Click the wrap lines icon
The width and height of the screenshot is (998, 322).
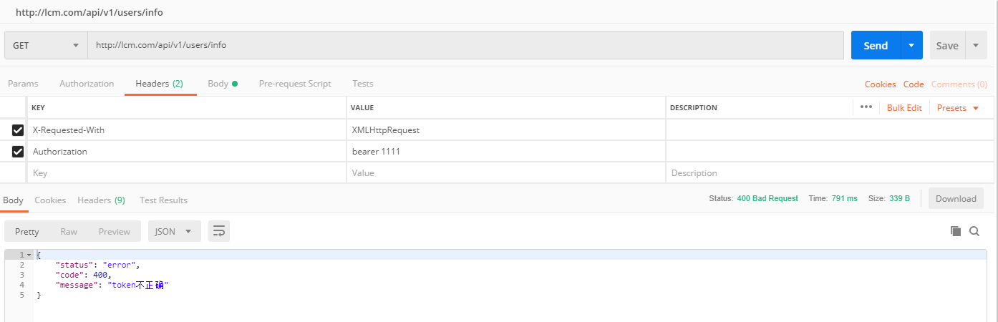pos(219,231)
